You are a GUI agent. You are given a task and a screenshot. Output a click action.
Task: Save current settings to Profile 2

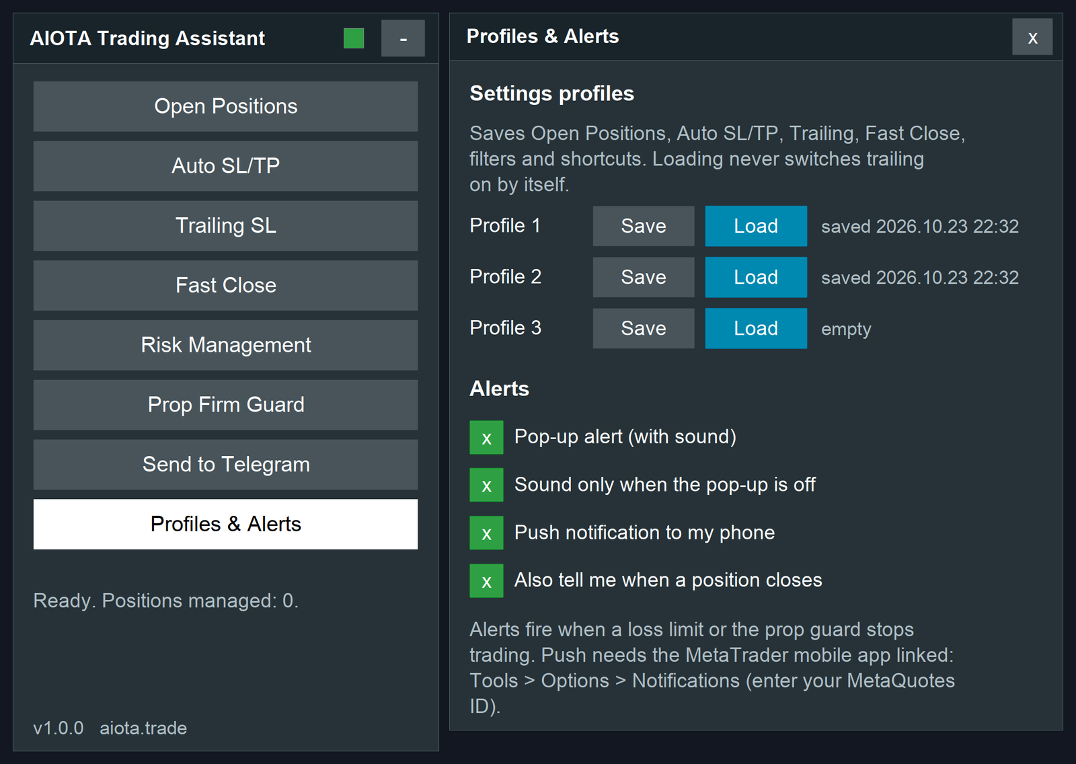click(x=644, y=277)
